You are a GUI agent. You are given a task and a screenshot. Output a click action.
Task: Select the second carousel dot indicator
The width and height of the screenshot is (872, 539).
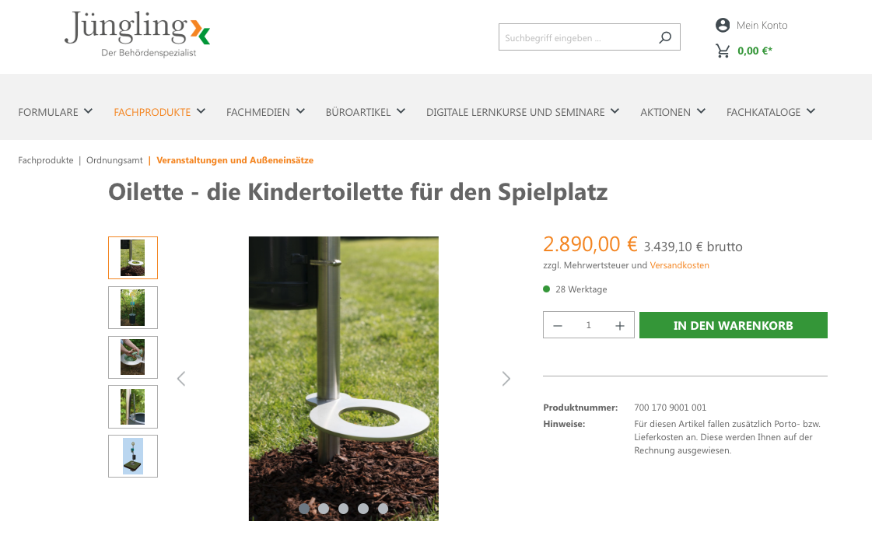(x=324, y=509)
